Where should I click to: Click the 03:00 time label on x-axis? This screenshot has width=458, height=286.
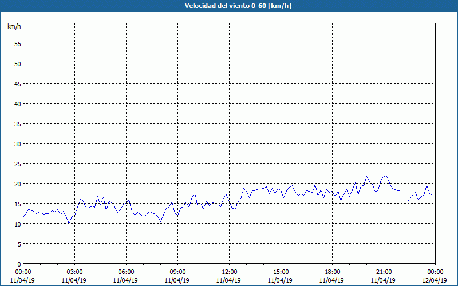point(74,272)
